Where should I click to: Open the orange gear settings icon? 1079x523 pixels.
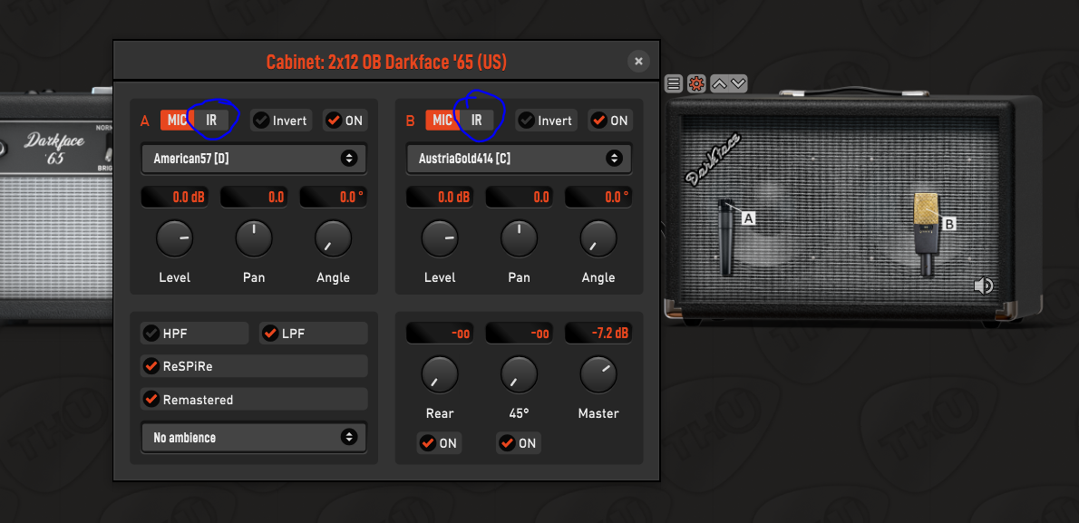click(696, 84)
